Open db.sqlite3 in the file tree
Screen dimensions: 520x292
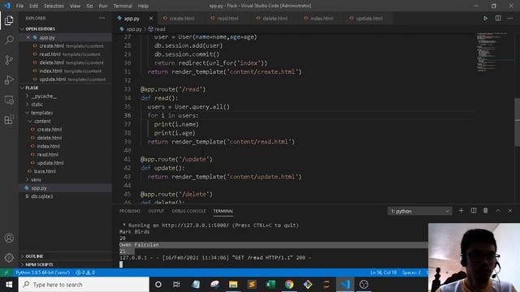point(41,196)
